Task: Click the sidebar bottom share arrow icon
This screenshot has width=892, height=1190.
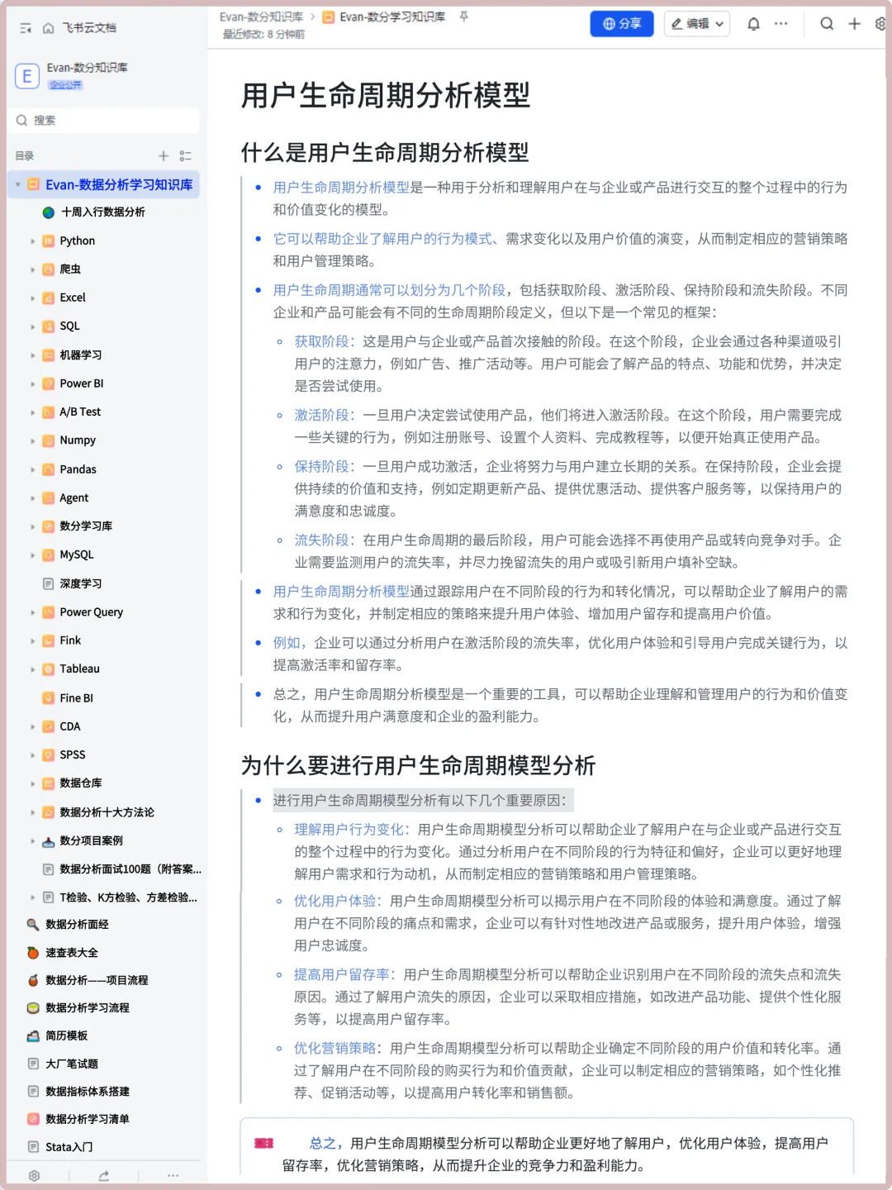Action: coord(103,1175)
